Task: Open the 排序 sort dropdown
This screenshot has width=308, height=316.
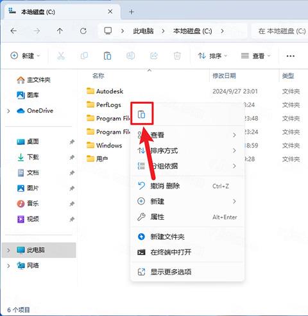Action: pyautogui.click(x=212, y=56)
